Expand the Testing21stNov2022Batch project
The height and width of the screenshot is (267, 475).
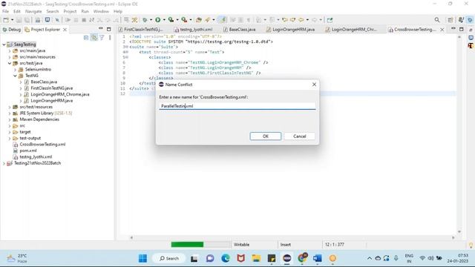point(4,163)
